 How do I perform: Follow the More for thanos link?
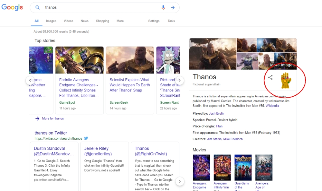coord(53,118)
